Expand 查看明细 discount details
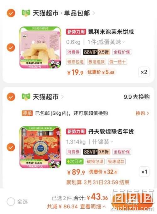This screenshot has height=214, width=157. (x=93, y=206)
